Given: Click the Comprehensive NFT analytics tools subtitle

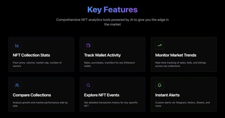Looking at the screenshot, I should click(112, 22).
